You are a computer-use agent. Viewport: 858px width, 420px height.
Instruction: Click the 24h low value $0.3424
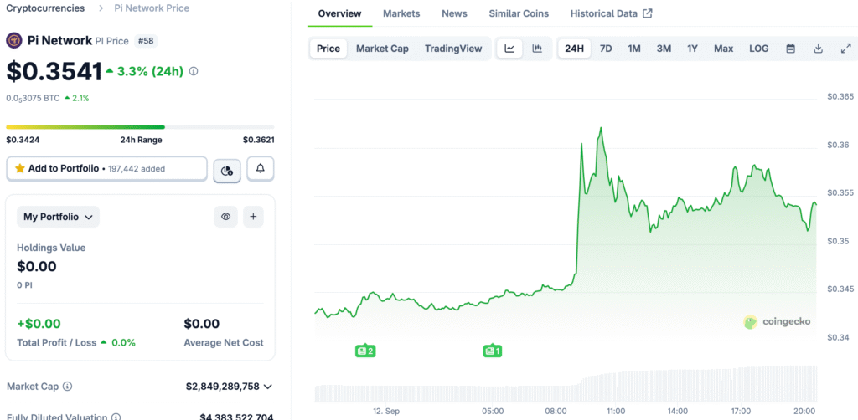23,140
